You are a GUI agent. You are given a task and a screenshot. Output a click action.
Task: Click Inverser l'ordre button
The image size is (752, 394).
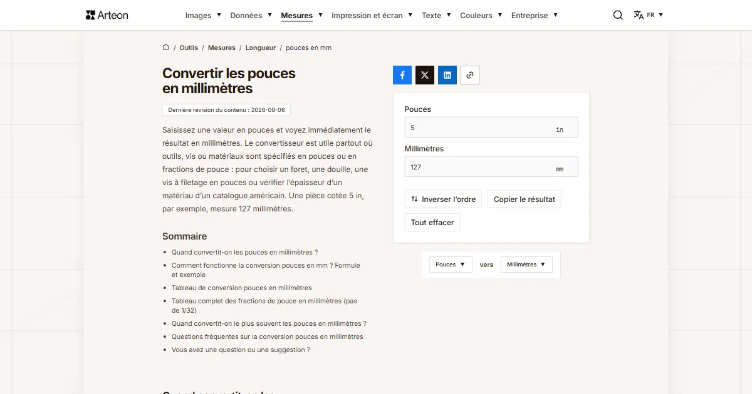point(443,200)
